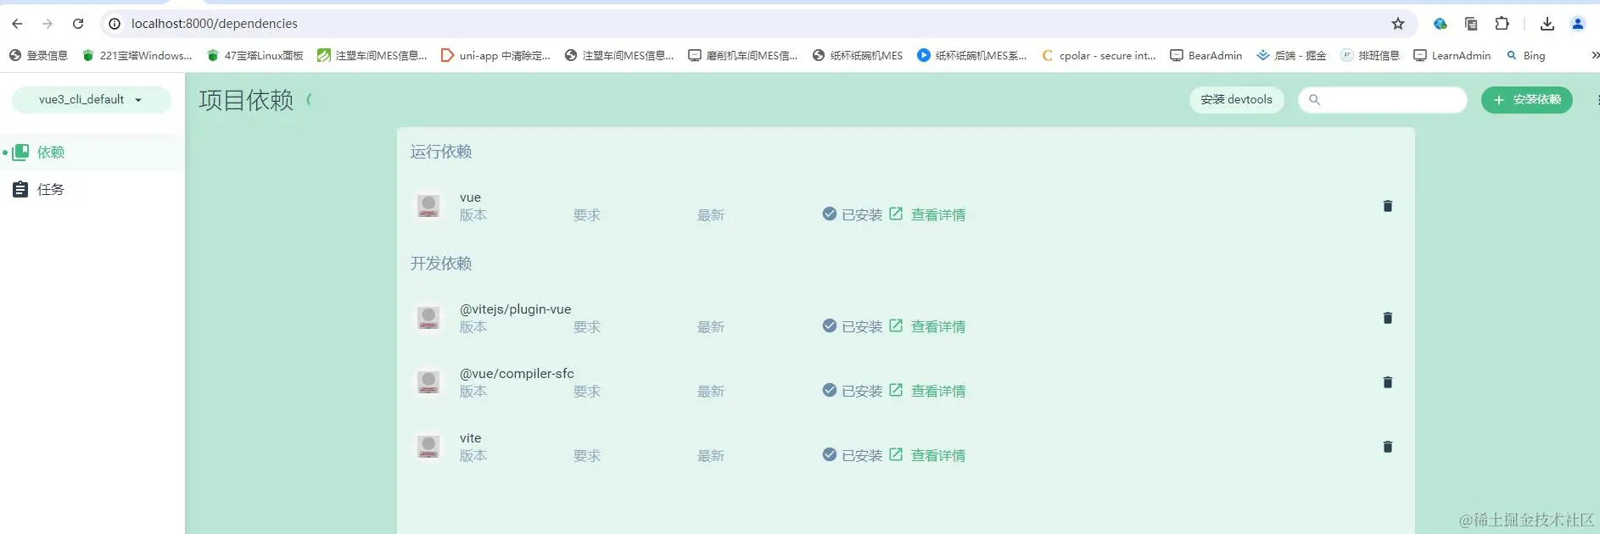Click installed check icon in vue row
Image resolution: width=1600 pixels, height=534 pixels.
click(830, 214)
